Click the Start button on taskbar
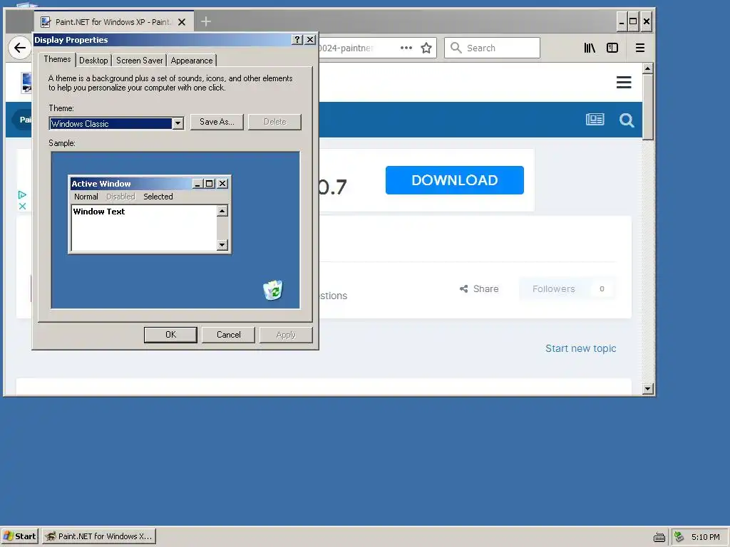Viewport: 730px width, 547px height. (19, 536)
